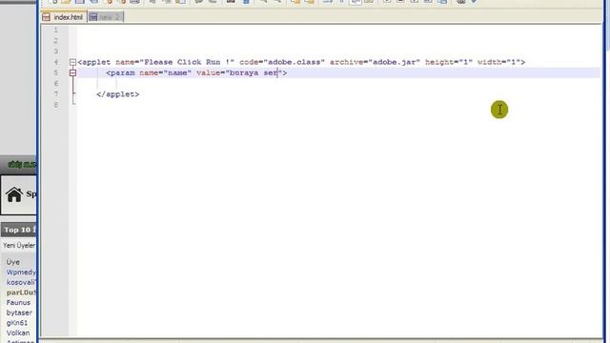This screenshot has height=343, width=610.
Task: Click the param tag code on line 5
Action: (196, 72)
